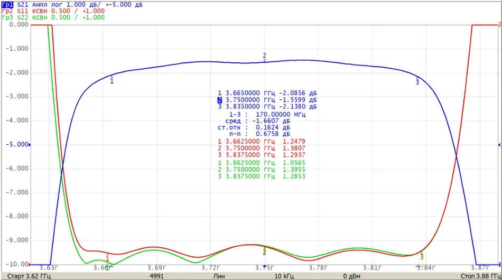Click the 10 кГц IF bandwidth field

[284, 276]
